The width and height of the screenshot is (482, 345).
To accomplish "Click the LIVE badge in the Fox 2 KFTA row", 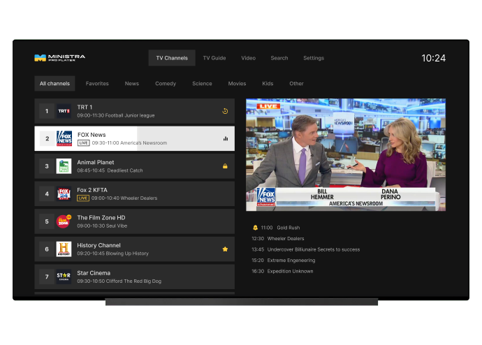I will tap(83, 198).
